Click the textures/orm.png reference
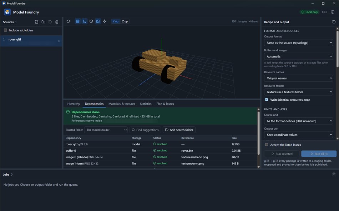Screen dimensions: 339x211 pos(193,164)
